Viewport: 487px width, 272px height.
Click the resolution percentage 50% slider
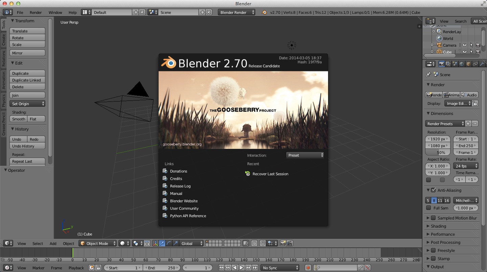(x=438, y=153)
